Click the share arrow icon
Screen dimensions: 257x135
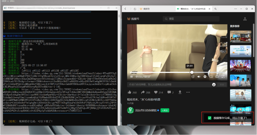coord(143,92)
